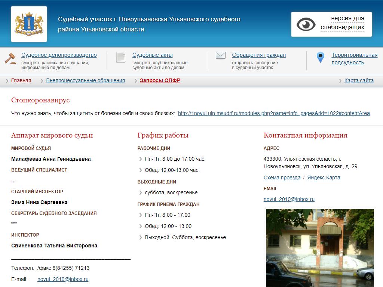
Task: Click the courthouse building photo
Action: pyautogui.click(x=320, y=247)
